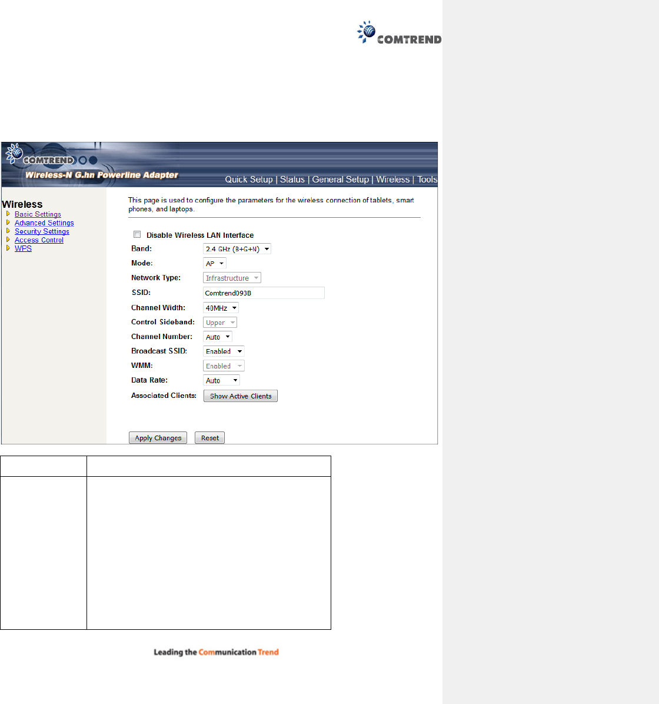Open the Quick Setup menu
Viewport: 659px width, 704px height.
249,179
